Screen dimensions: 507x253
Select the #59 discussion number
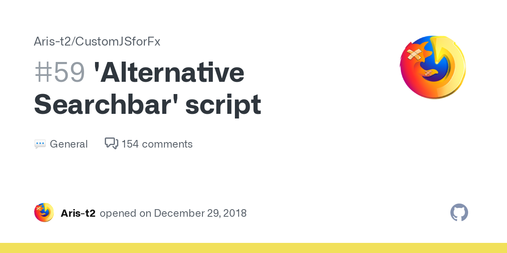[x=60, y=73]
